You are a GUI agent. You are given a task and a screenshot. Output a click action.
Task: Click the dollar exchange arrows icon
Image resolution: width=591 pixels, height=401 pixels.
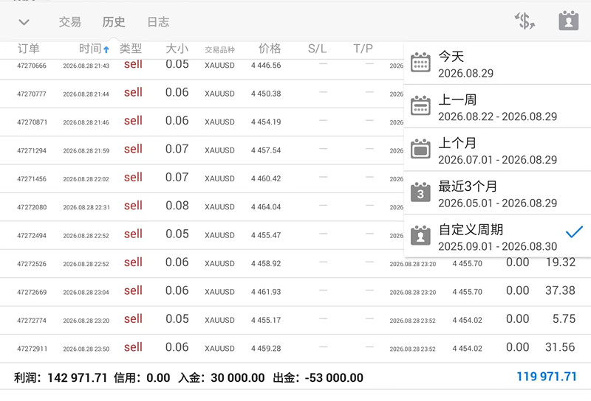(525, 21)
